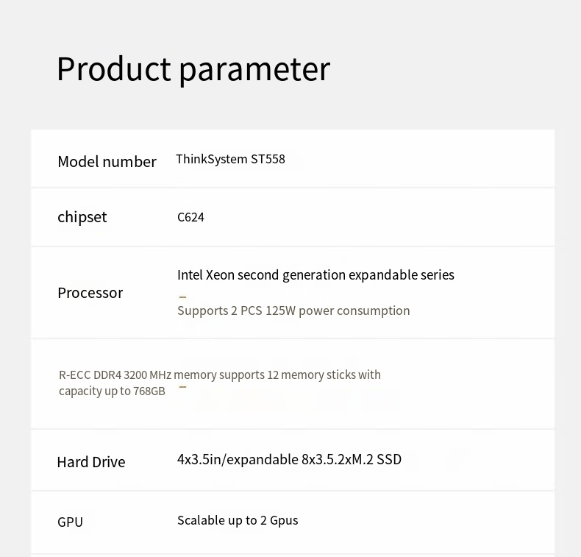Click the capacity up to 768GB text
This screenshot has width=581, height=557.
click(x=112, y=391)
